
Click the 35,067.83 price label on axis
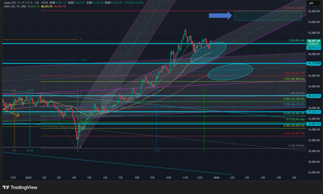[314, 124]
